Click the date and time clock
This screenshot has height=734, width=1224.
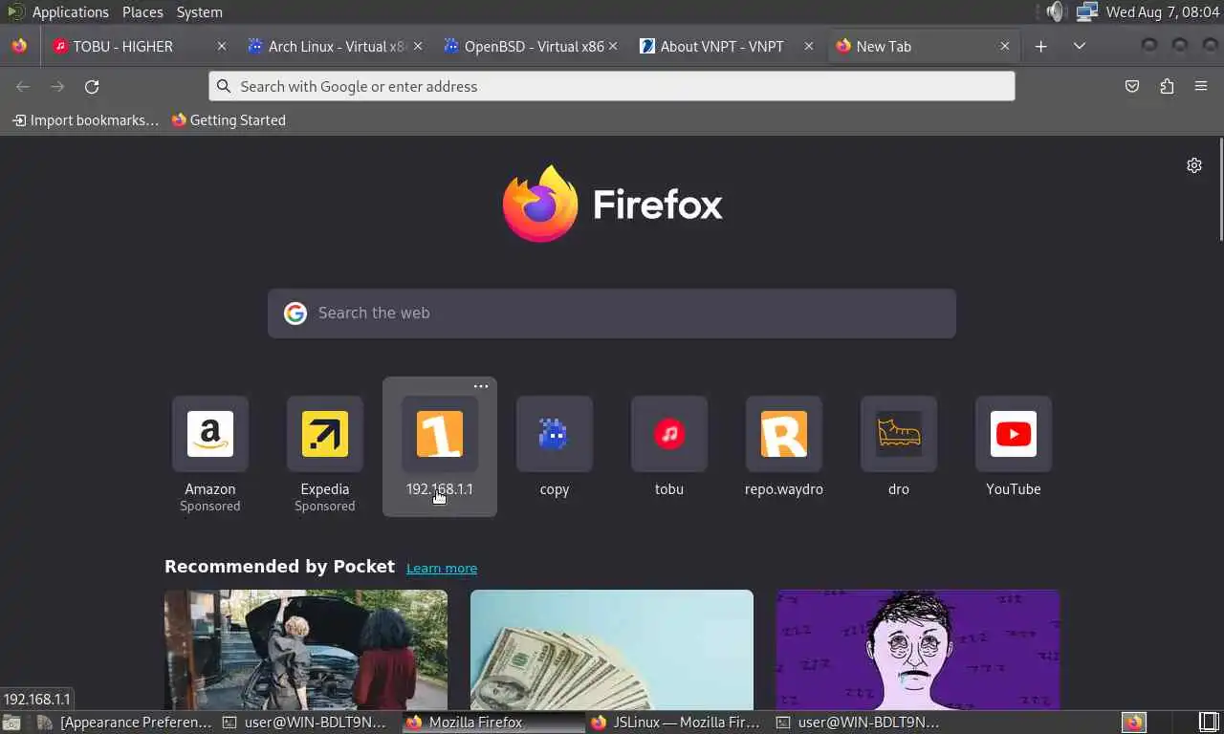pyautogui.click(x=1162, y=11)
